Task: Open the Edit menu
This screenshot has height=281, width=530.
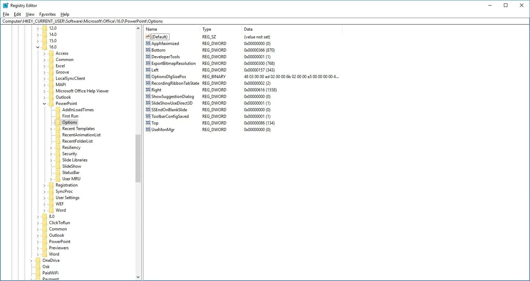Action: click(17, 14)
